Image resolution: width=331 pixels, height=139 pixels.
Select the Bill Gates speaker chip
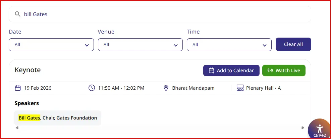point(58,118)
